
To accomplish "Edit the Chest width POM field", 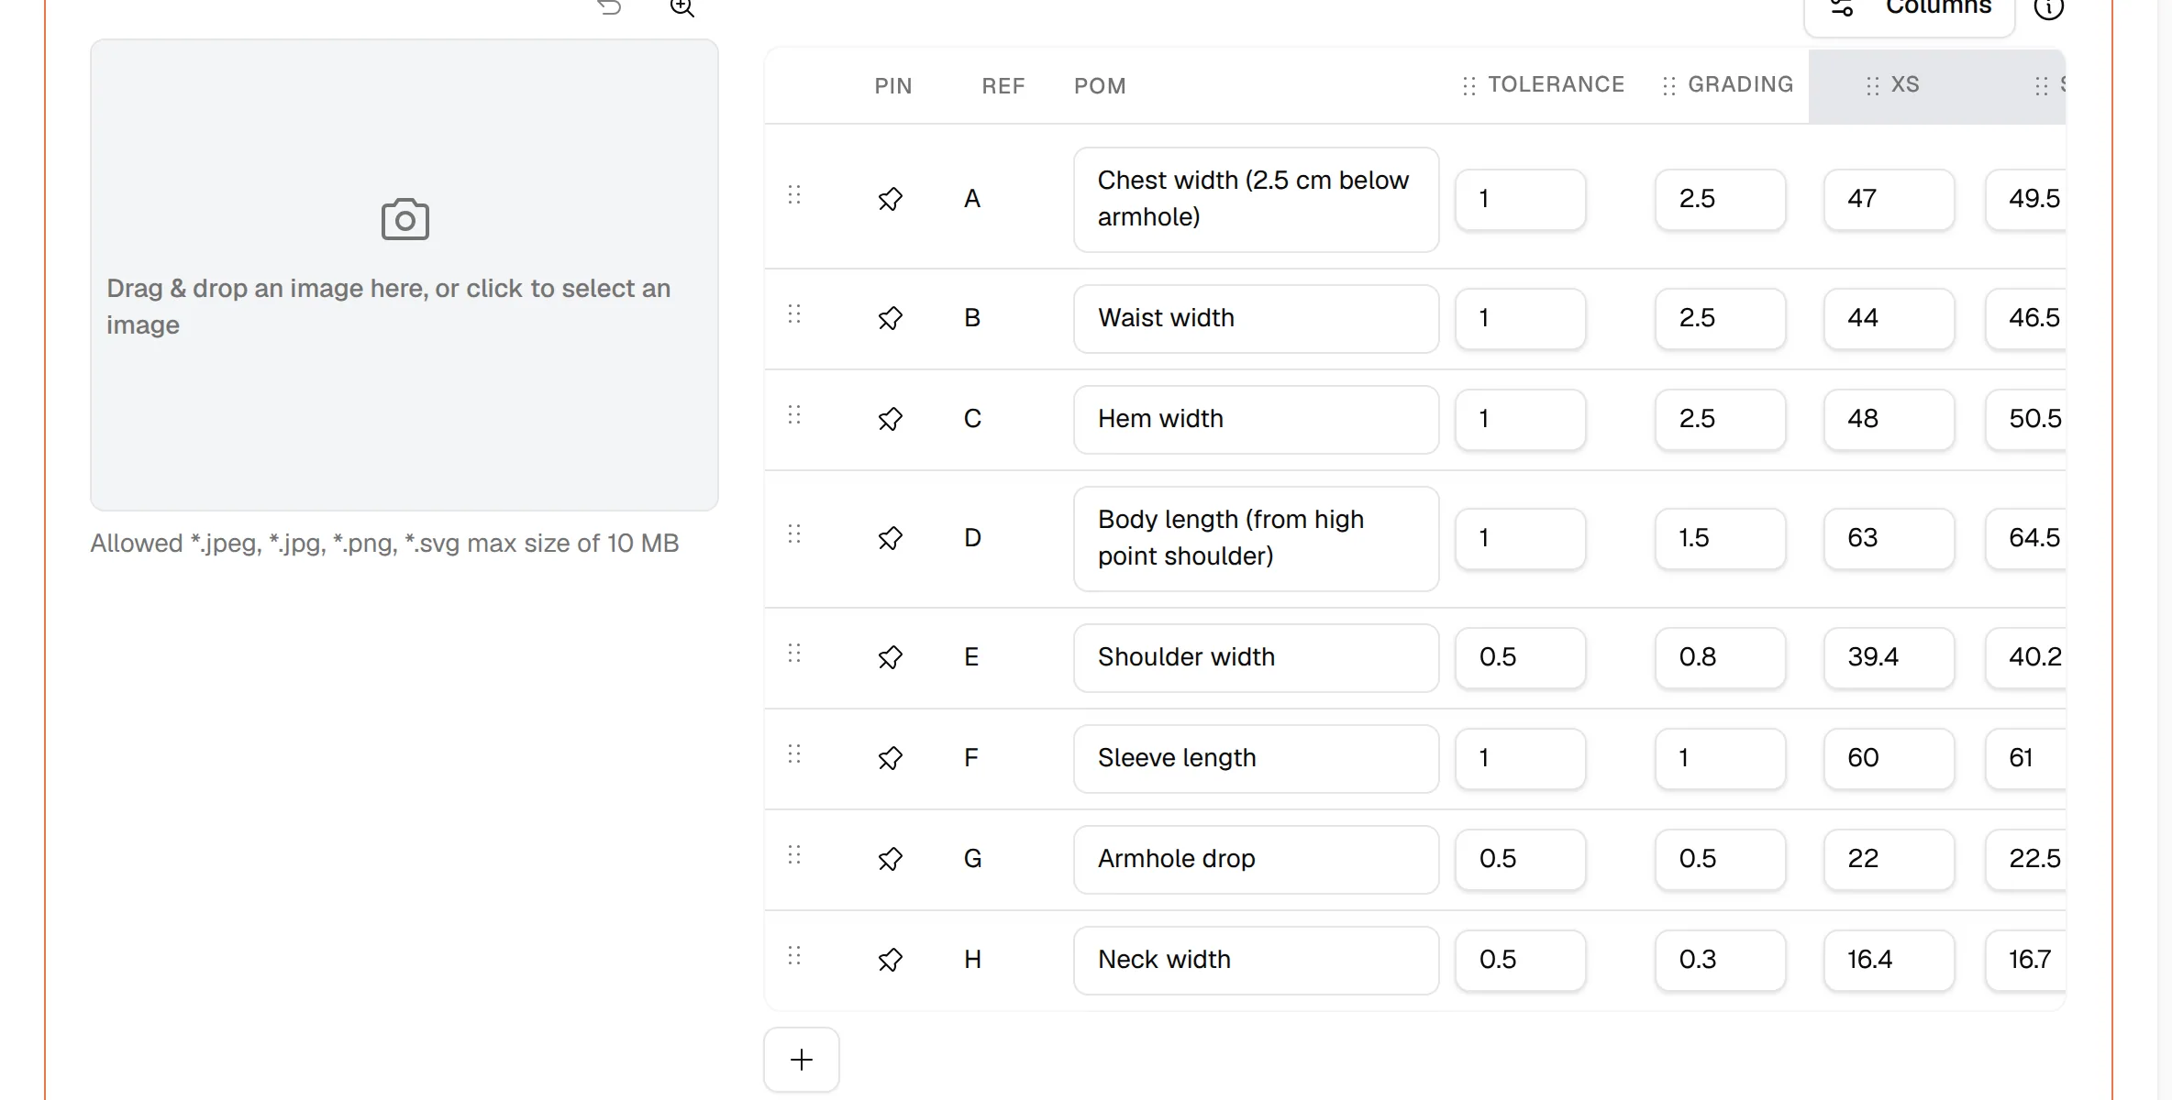I will (1256, 199).
